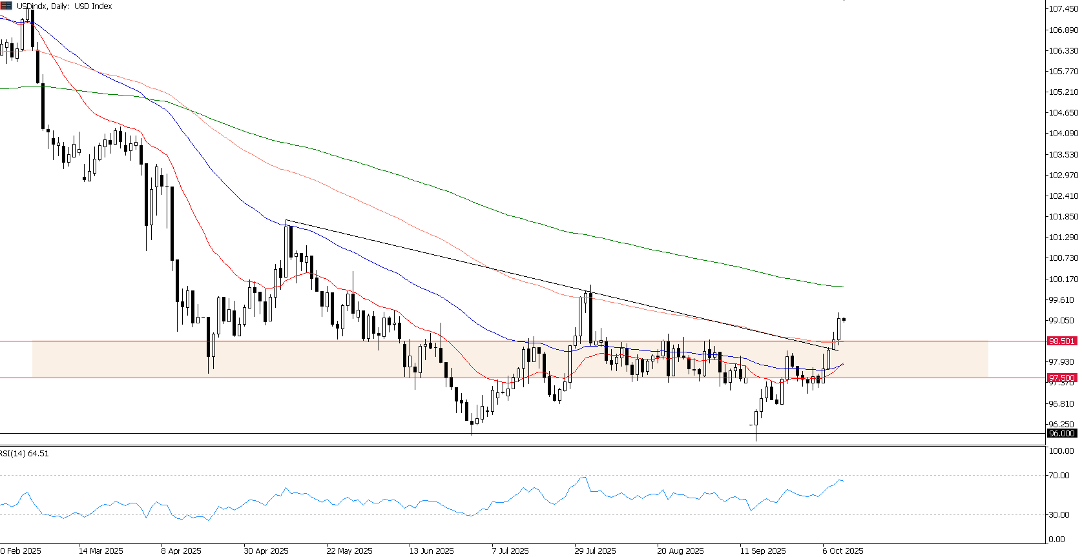Screen dimensions: 1082x557
Task: Click the black 96.000 price level tag
Action: click(1061, 433)
